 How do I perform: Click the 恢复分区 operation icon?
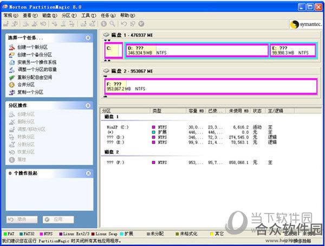click(x=12, y=152)
